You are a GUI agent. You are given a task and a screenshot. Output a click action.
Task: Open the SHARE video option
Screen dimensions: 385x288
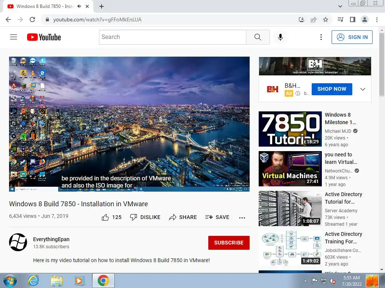[183, 217]
